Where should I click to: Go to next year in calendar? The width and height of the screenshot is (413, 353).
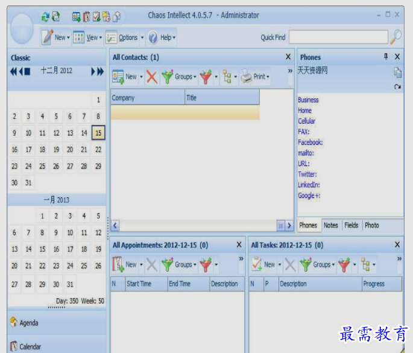[x=100, y=71]
